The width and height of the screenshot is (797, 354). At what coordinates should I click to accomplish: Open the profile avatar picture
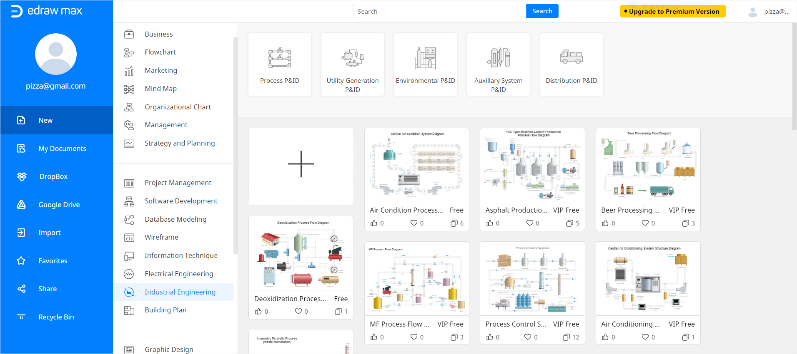pos(56,54)
